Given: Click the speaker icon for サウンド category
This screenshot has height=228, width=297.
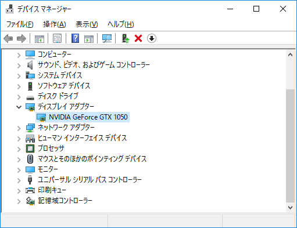Looking at the screenshot, I should coord(30,65).
